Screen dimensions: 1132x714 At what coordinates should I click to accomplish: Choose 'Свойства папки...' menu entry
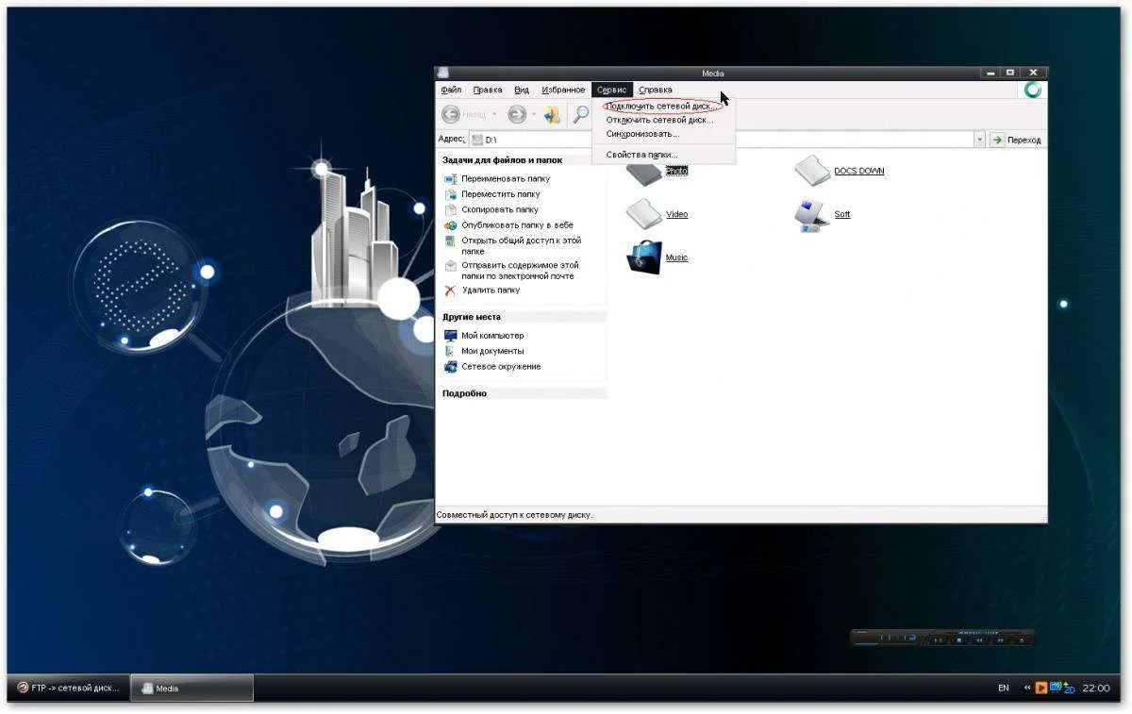click(664, 155)
